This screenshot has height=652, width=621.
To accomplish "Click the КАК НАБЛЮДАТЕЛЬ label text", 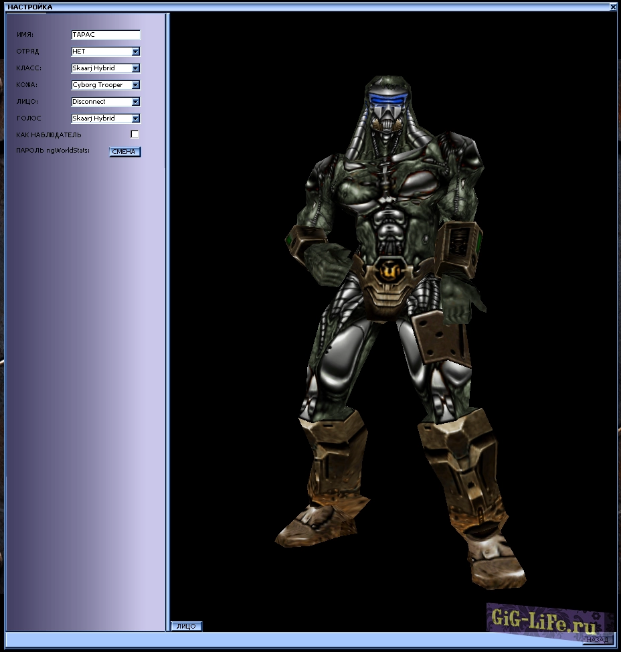I will pos(49,135).
